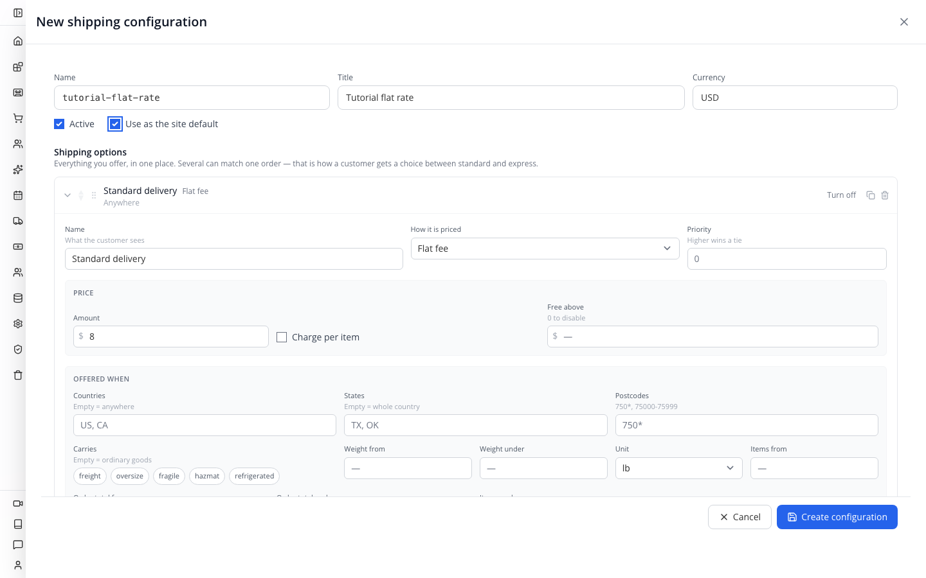This screenshot has height=578, width=926.
Task: Click the States input field
Action: coord(476,425)
